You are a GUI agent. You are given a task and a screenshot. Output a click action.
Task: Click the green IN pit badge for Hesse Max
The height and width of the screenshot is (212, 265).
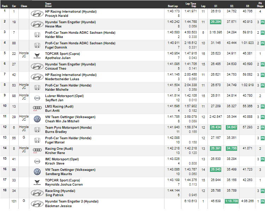[263, 22]
